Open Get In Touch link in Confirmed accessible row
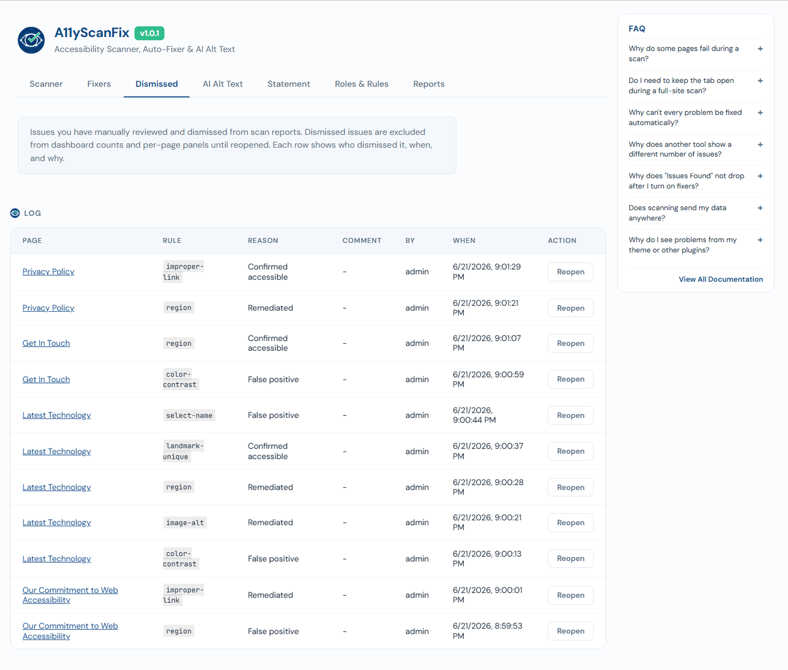Image resolution: width=788 pixels, height=670 pixels. click(x=46, y=343)
